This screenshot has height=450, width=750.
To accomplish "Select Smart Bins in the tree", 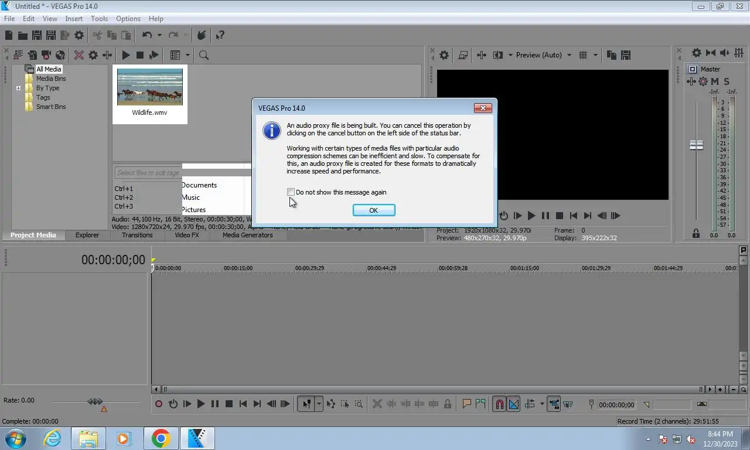I will (51, 107).
